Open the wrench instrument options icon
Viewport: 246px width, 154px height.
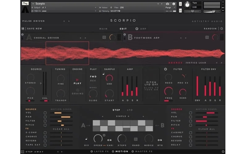coord(25,3)
